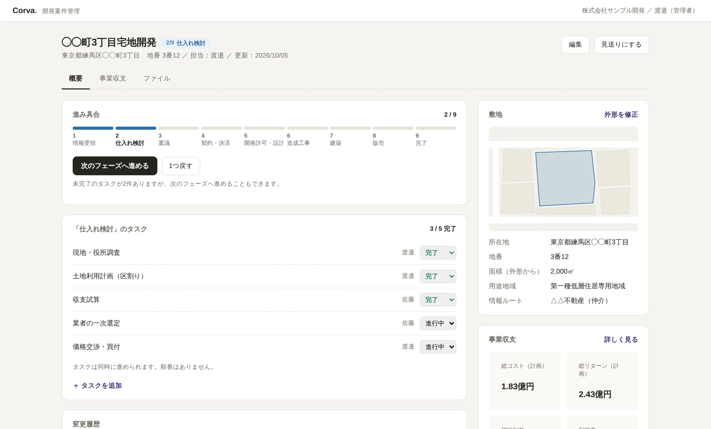
Task: Open the 詳しく見る link in 事業収支
Action: (x=621, y=340)
